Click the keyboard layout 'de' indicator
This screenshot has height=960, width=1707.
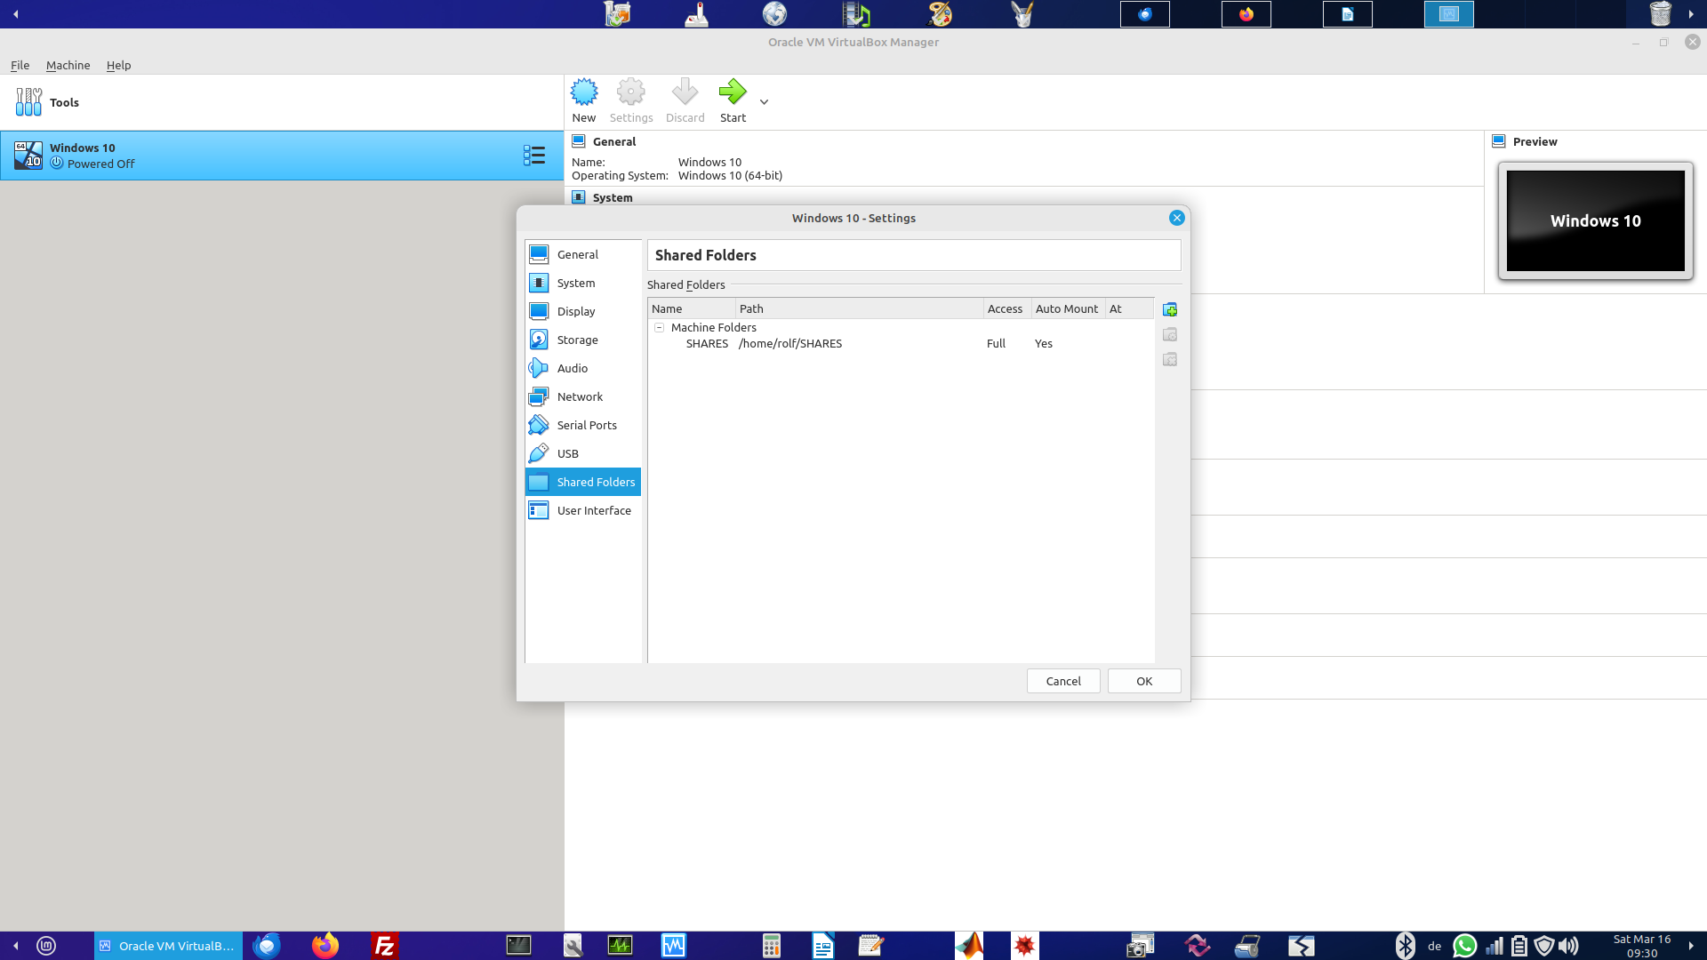pyautogui.click(x=1434, y=947)
